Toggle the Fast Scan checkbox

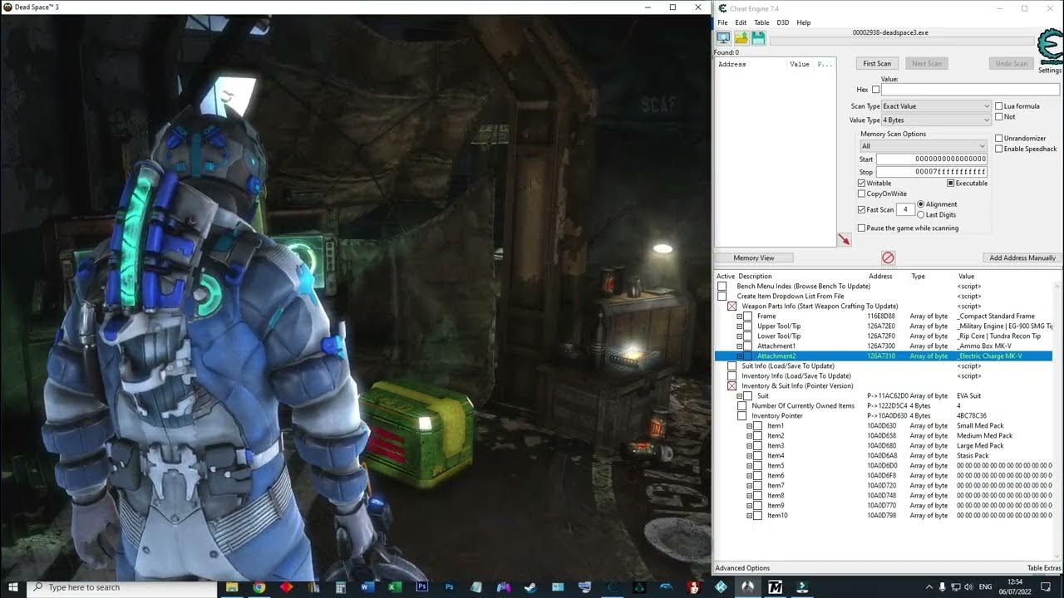click(861, 210)
